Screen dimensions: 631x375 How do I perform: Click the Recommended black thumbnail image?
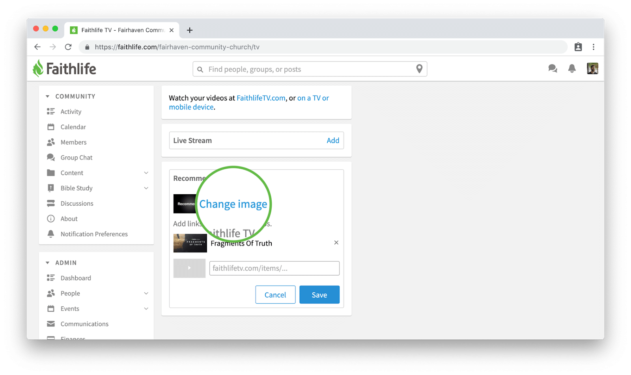185,204
